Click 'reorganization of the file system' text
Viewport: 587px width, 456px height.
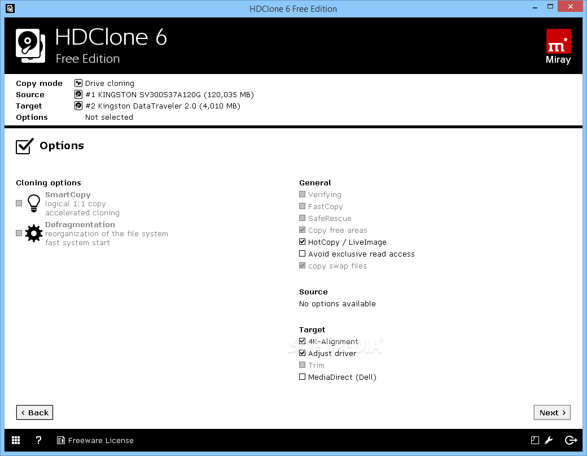click(107, 233)
